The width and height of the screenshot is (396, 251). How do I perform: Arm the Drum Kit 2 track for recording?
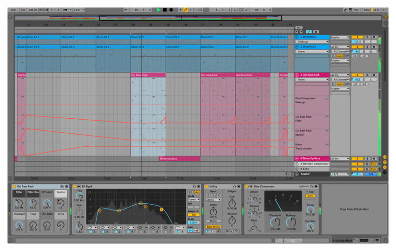coord(374,47)
